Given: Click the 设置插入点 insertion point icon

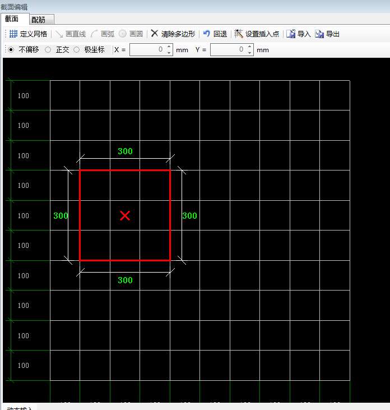Looking at the screenshot, I should (x=239, y=34).
